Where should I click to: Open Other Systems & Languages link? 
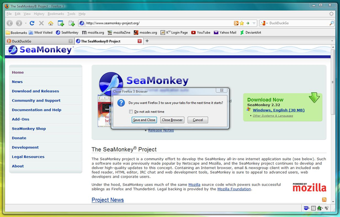point(273,116)
